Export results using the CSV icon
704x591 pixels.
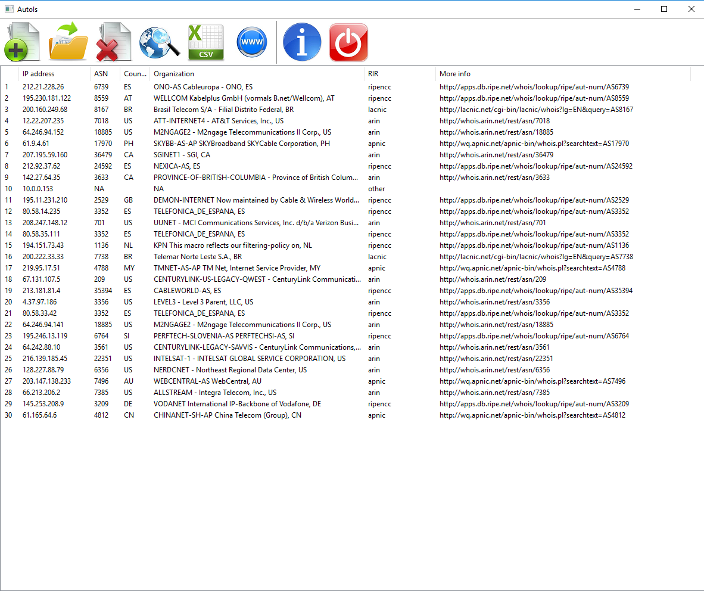click(x=206, y=42)
